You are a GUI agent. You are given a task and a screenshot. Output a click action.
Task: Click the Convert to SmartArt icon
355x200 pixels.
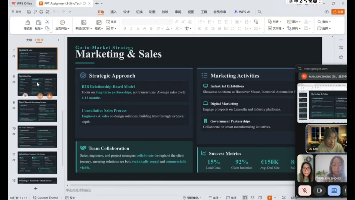click(256, 22)
